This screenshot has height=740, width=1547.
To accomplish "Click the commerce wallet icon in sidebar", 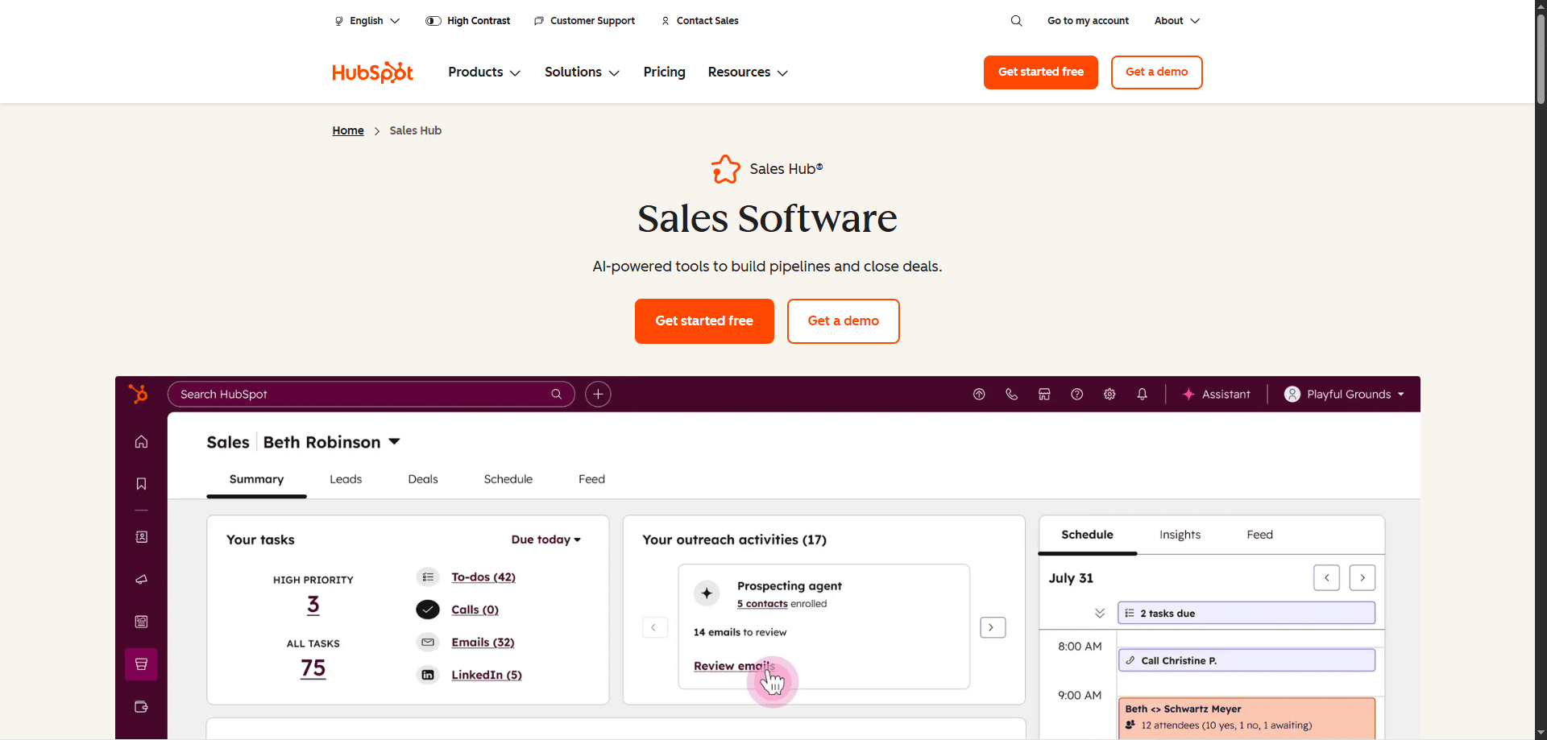I will pos(141,707).
